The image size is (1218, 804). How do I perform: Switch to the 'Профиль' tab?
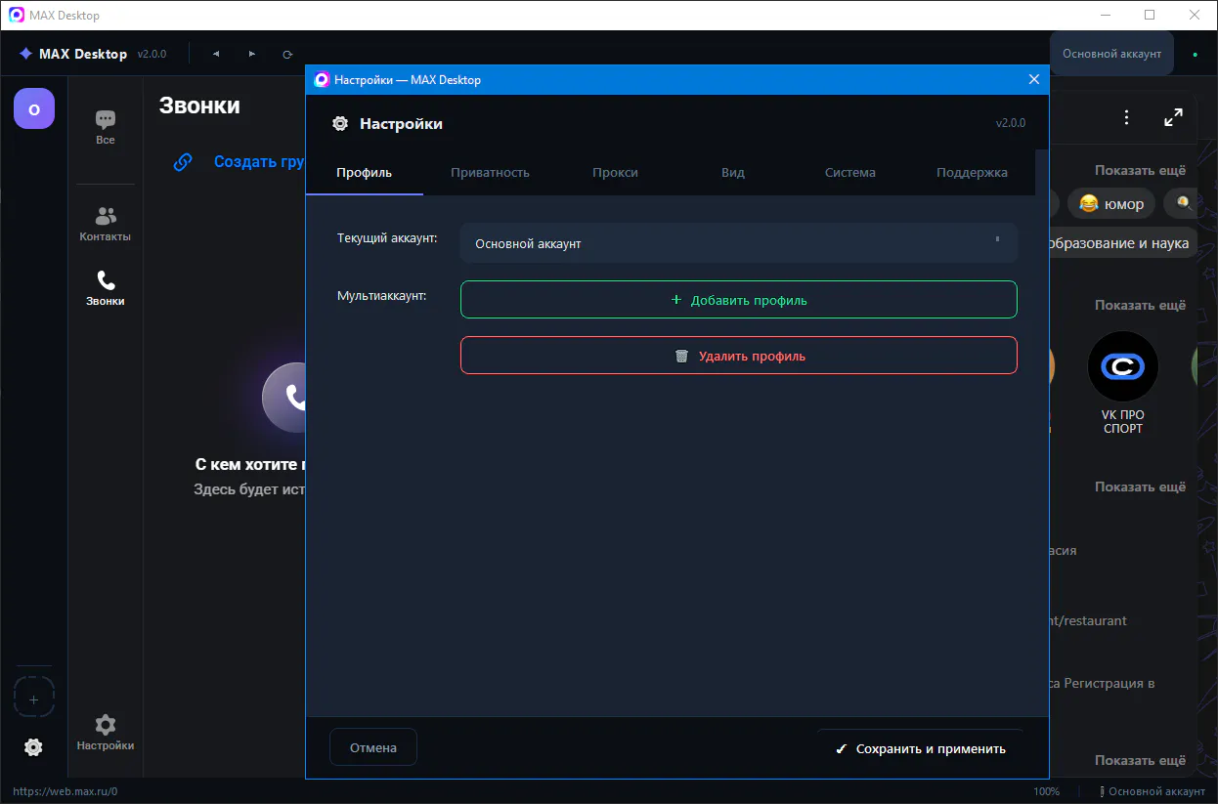[x=365, y=172]
